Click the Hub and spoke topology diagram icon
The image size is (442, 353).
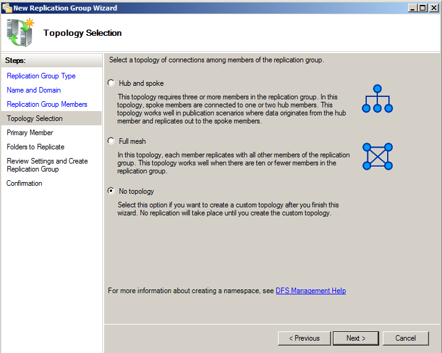tap(377, 99)
